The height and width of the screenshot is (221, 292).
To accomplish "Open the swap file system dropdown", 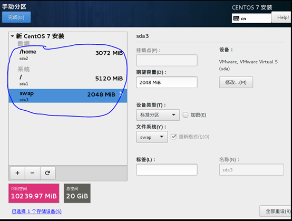I will click(152, 137).
